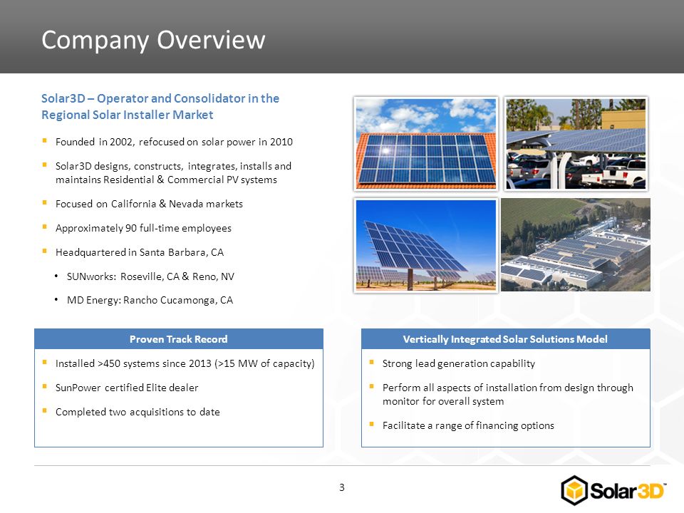This screenshot has width=684, height=513.
Task: Click "Completed two acquisitions to date"
Action: click(138, 412)
